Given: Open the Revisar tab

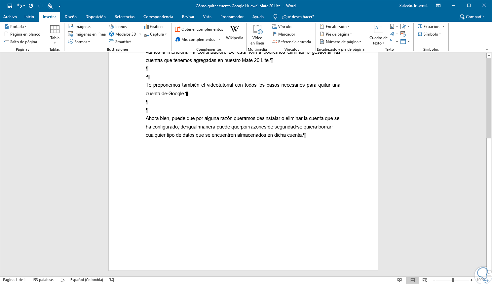Looking at the screenshot, I should [188, 17].
